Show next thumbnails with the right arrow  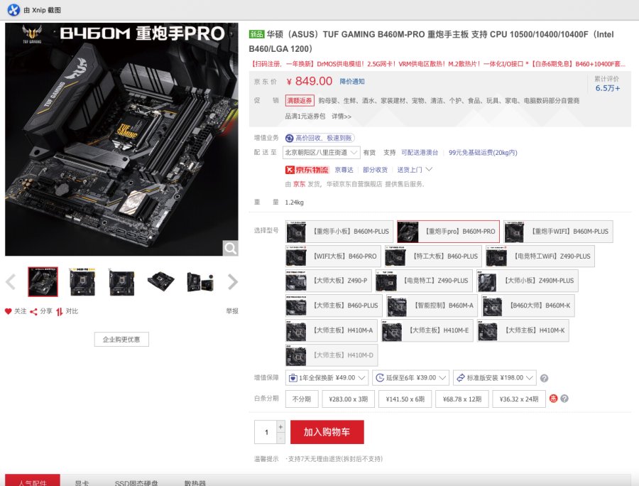pos(233,282)
